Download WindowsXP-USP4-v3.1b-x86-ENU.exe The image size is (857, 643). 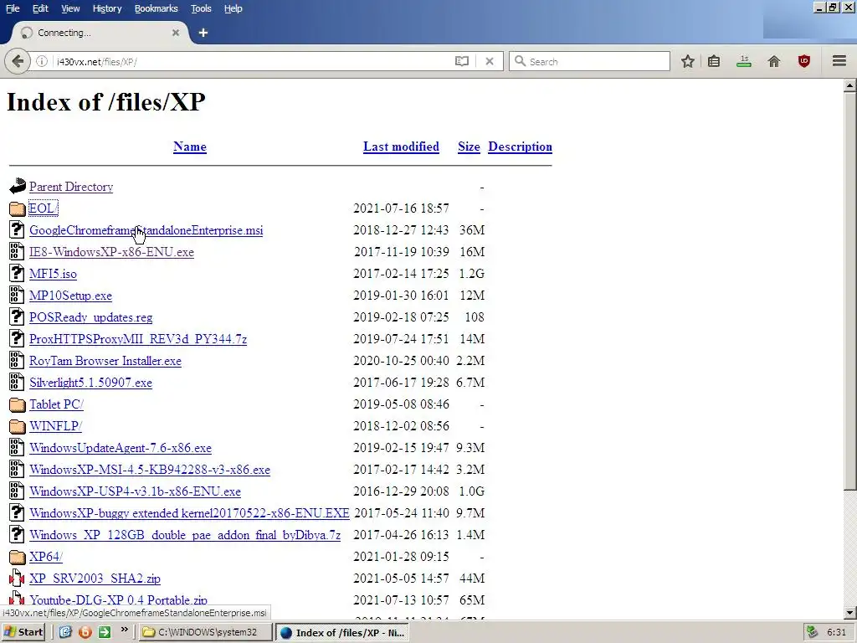click(135, 491)
